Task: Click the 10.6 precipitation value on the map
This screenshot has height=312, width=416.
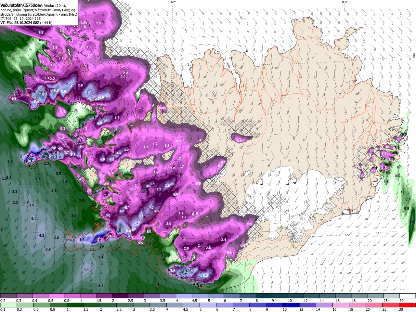Action: click(56, 157)
